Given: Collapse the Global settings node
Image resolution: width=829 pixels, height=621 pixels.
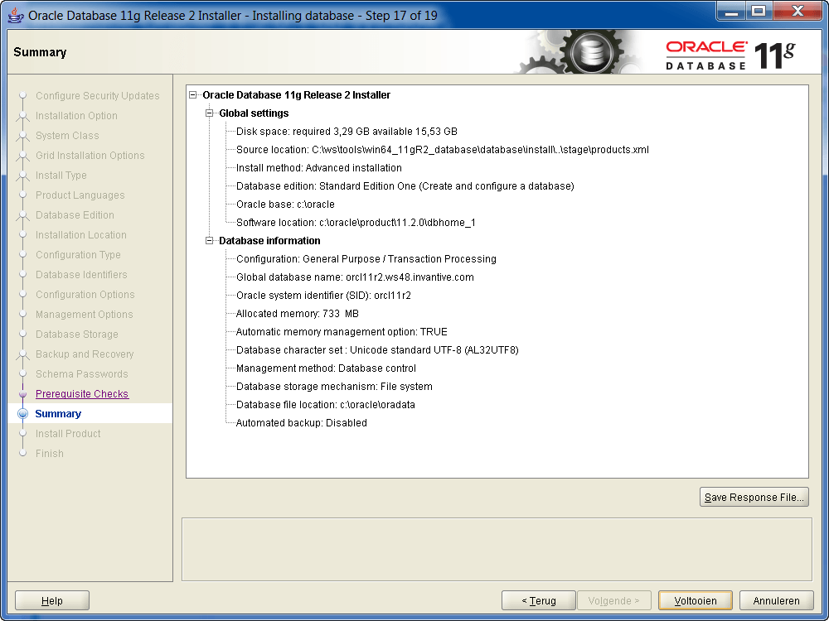Looking at the screenshot, I should coord(210,113).
